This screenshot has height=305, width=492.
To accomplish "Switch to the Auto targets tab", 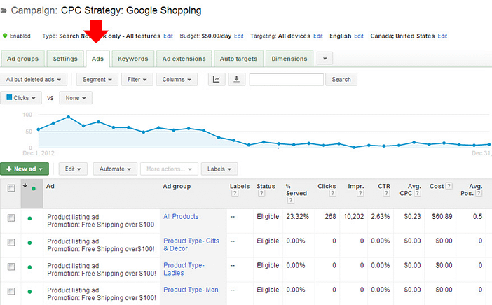I will (x=238, y=59).
